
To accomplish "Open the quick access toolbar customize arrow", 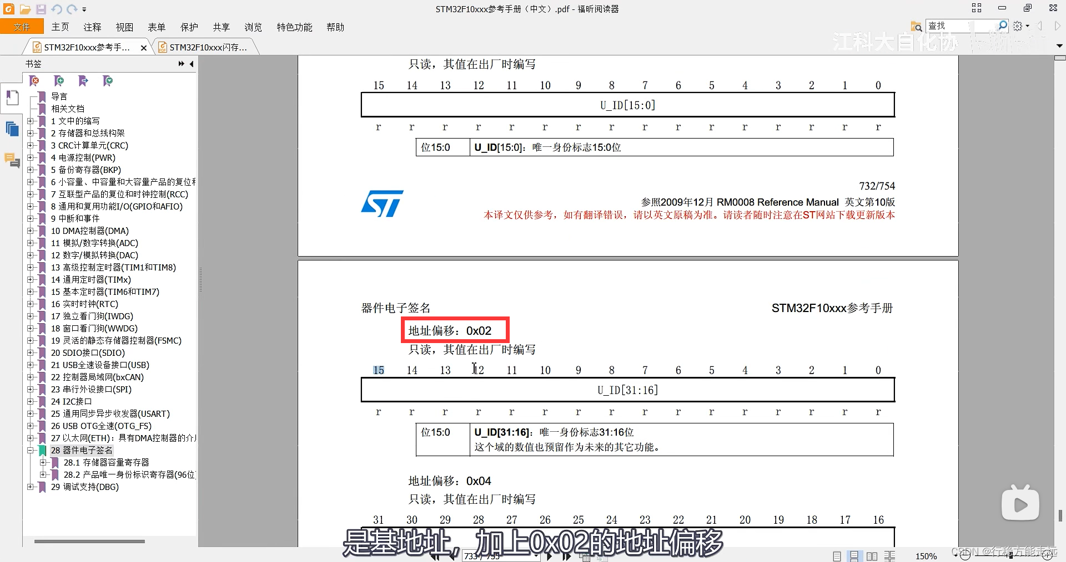I will [84, 9].
